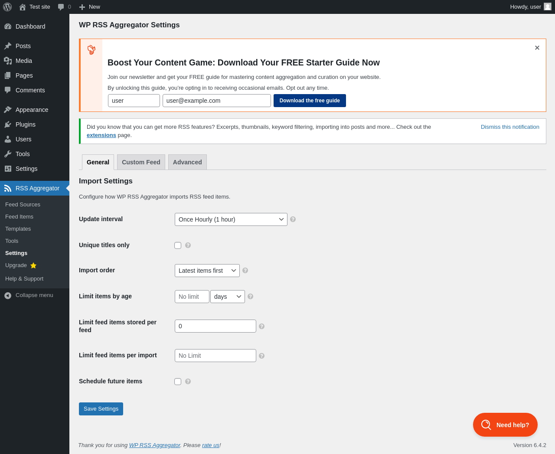Dismiss the newsletter banner with the X
This screenshot has width=555, height=454.
[x=537, y=48]
